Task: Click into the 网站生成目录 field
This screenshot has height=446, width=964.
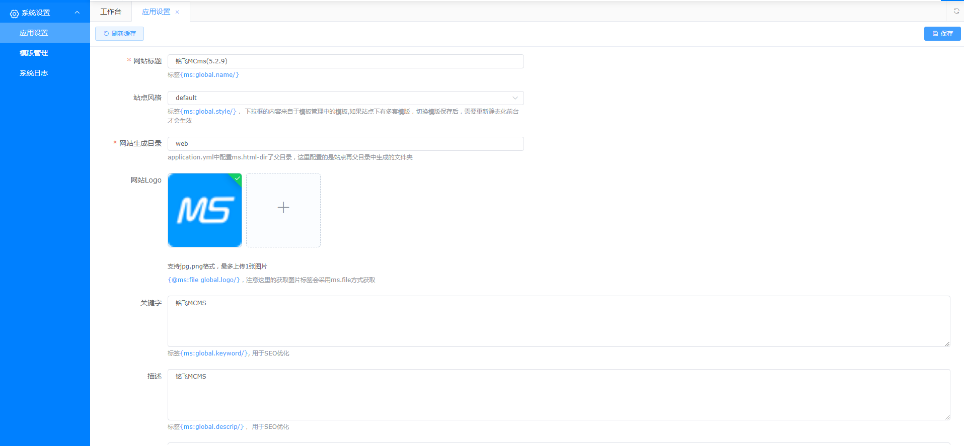Action: [x=345, y=144]
